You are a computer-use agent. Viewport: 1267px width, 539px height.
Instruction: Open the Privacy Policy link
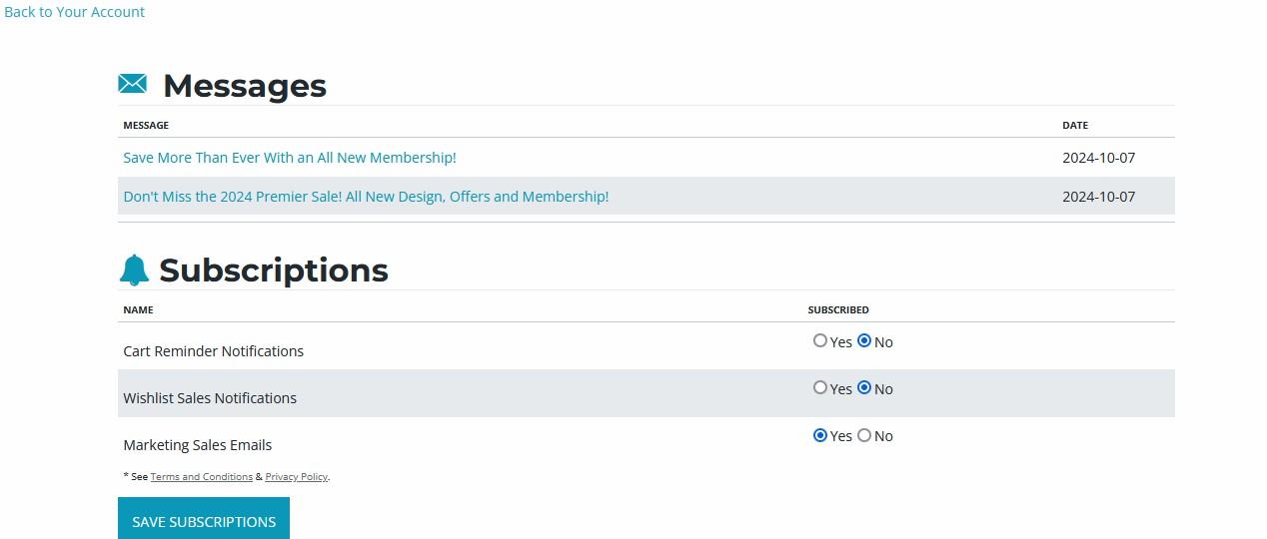(296, 477)
